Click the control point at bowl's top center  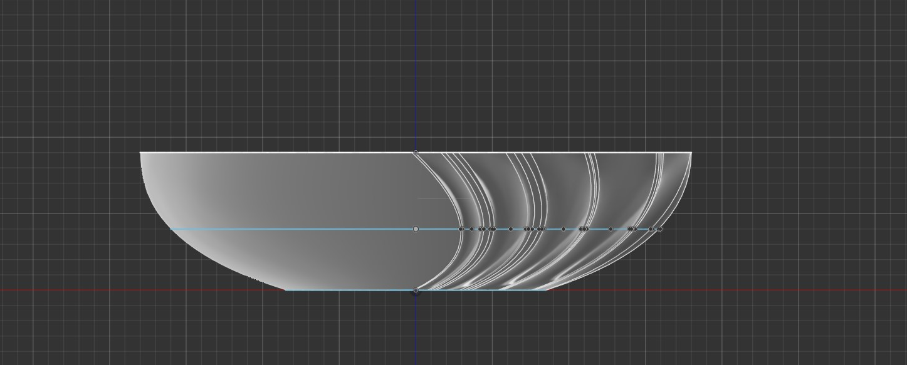tap(416, 152)
